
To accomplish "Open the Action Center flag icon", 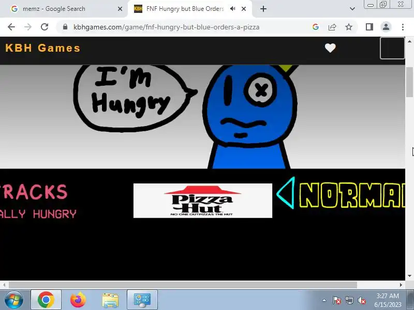I will [337, 300].
